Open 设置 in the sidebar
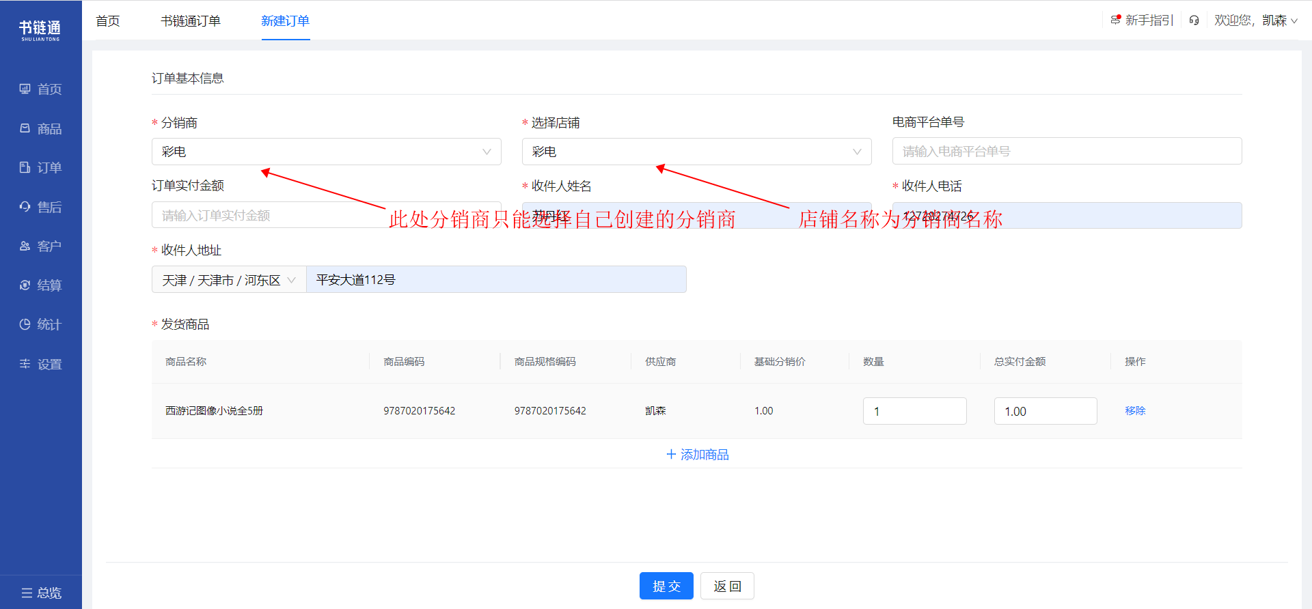This screenshot has width=1312, height=609. pos(41,364)
